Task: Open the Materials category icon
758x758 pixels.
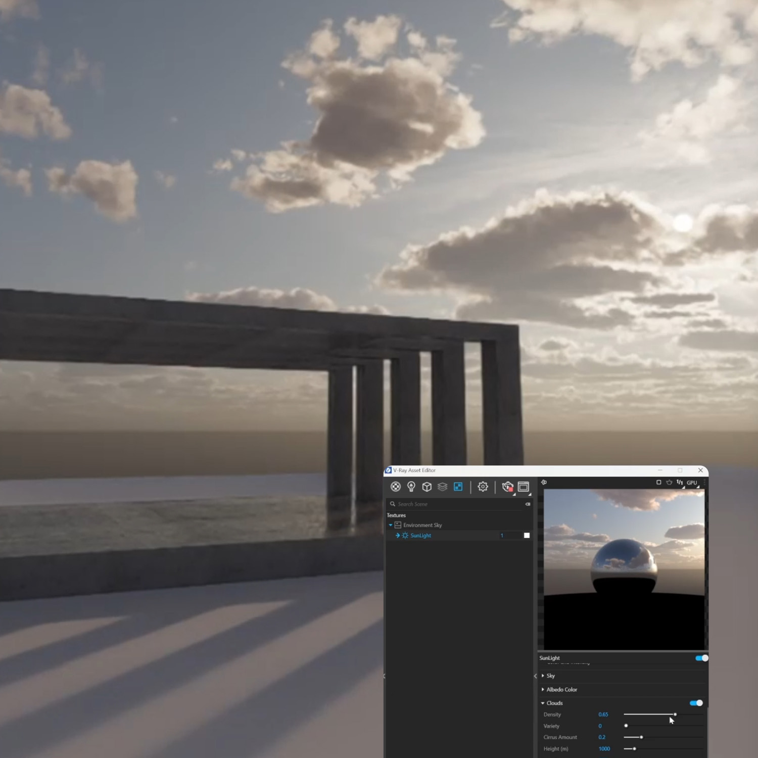Action: pos(396,487)
